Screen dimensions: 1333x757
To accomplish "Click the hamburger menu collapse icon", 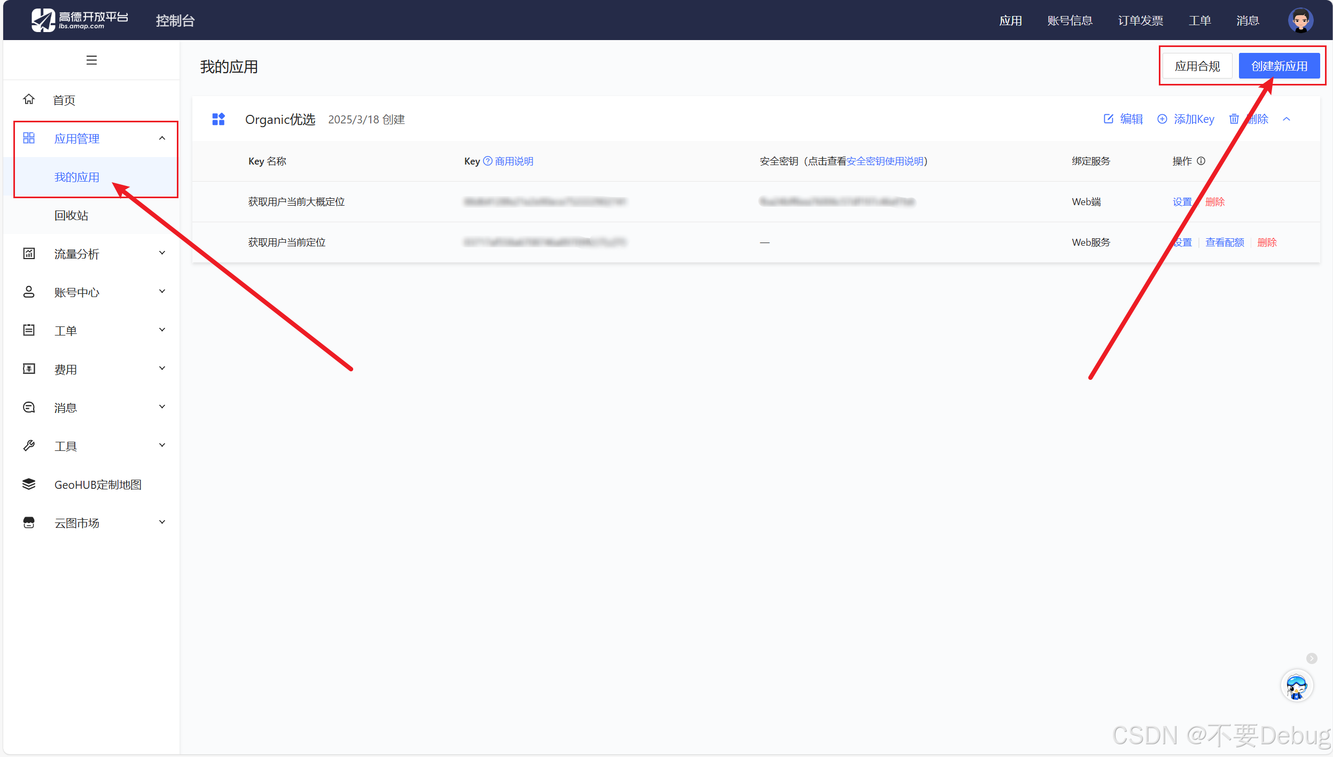I will click(91, 60).
